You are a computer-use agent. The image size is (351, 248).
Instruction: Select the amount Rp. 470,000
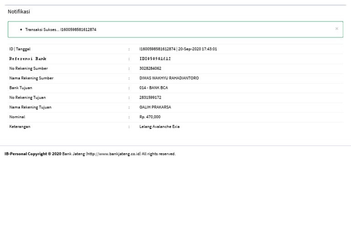coord(150,117)
